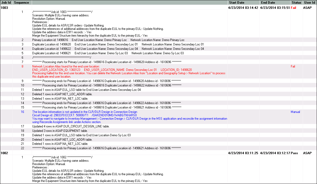
Task: Click end date 4/23/2014 03:15:51
Action: tap(275, 8)
